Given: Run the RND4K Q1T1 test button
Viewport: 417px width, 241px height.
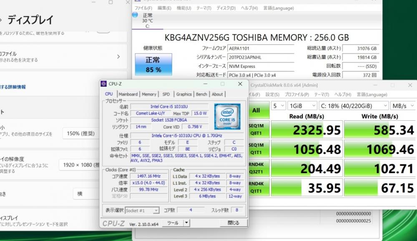Looking at the screenshot, I should 259,188.
